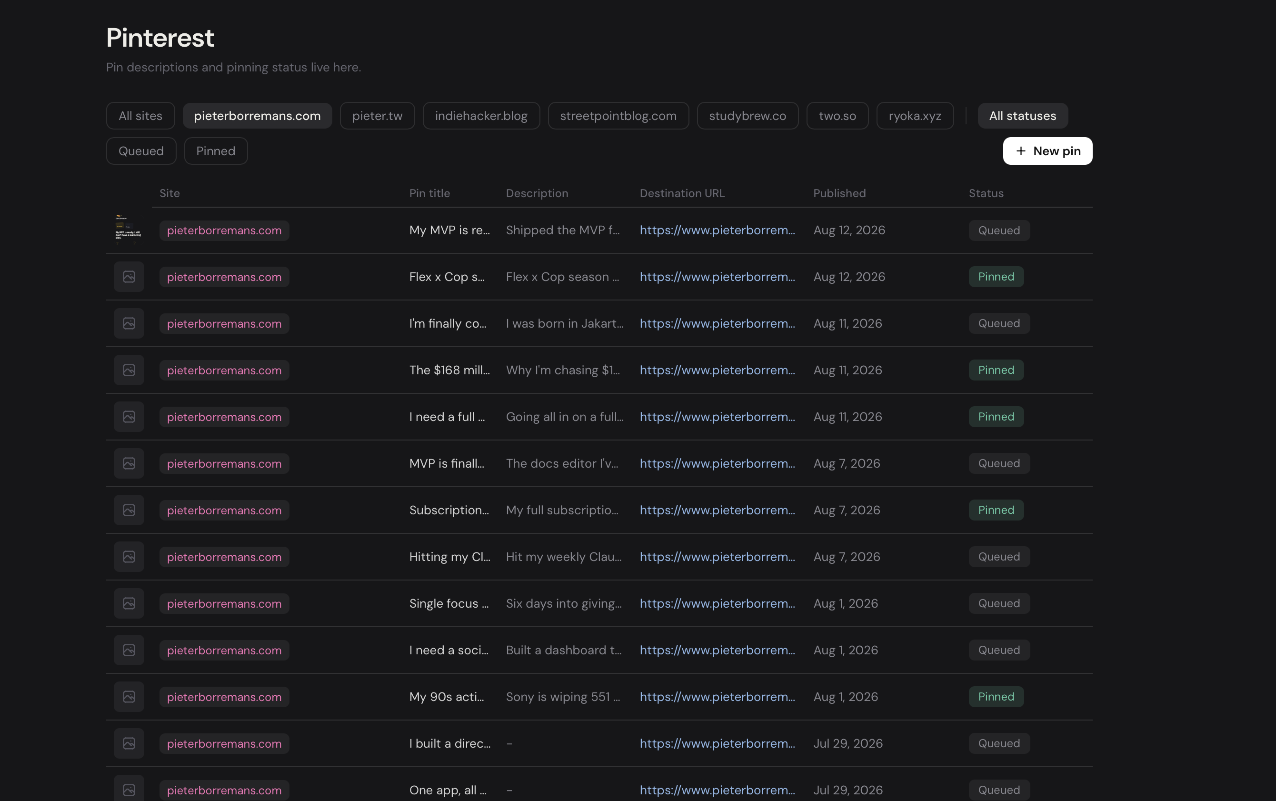This screenshot has height=801, width=1276.
Task: Click image placeholder icon in My 90s acti... row
Action: pos(129,696)
